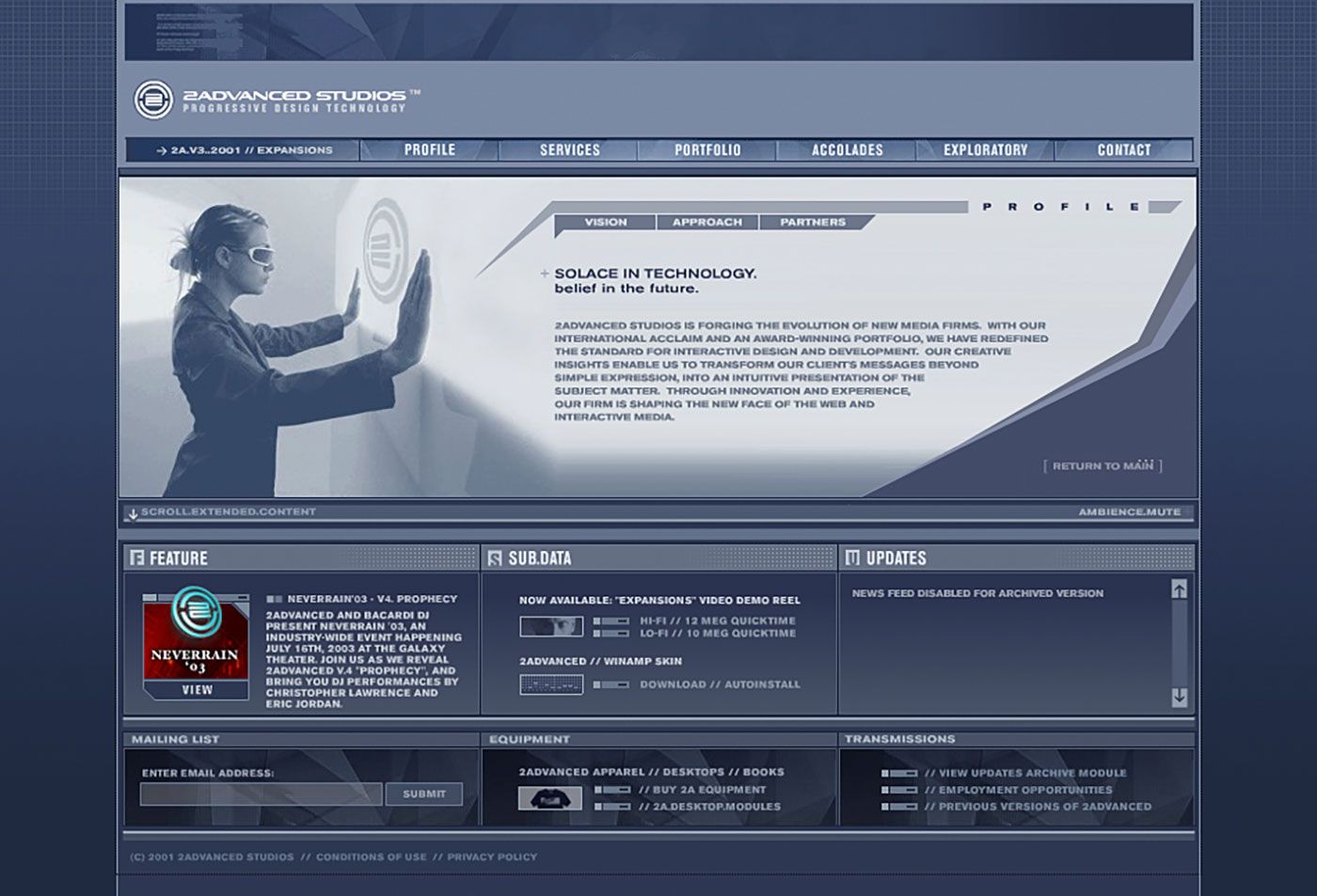Open Previous Versions of 2Advanced link
This screenshot has width=1317, height=896.
[1038, 807]
